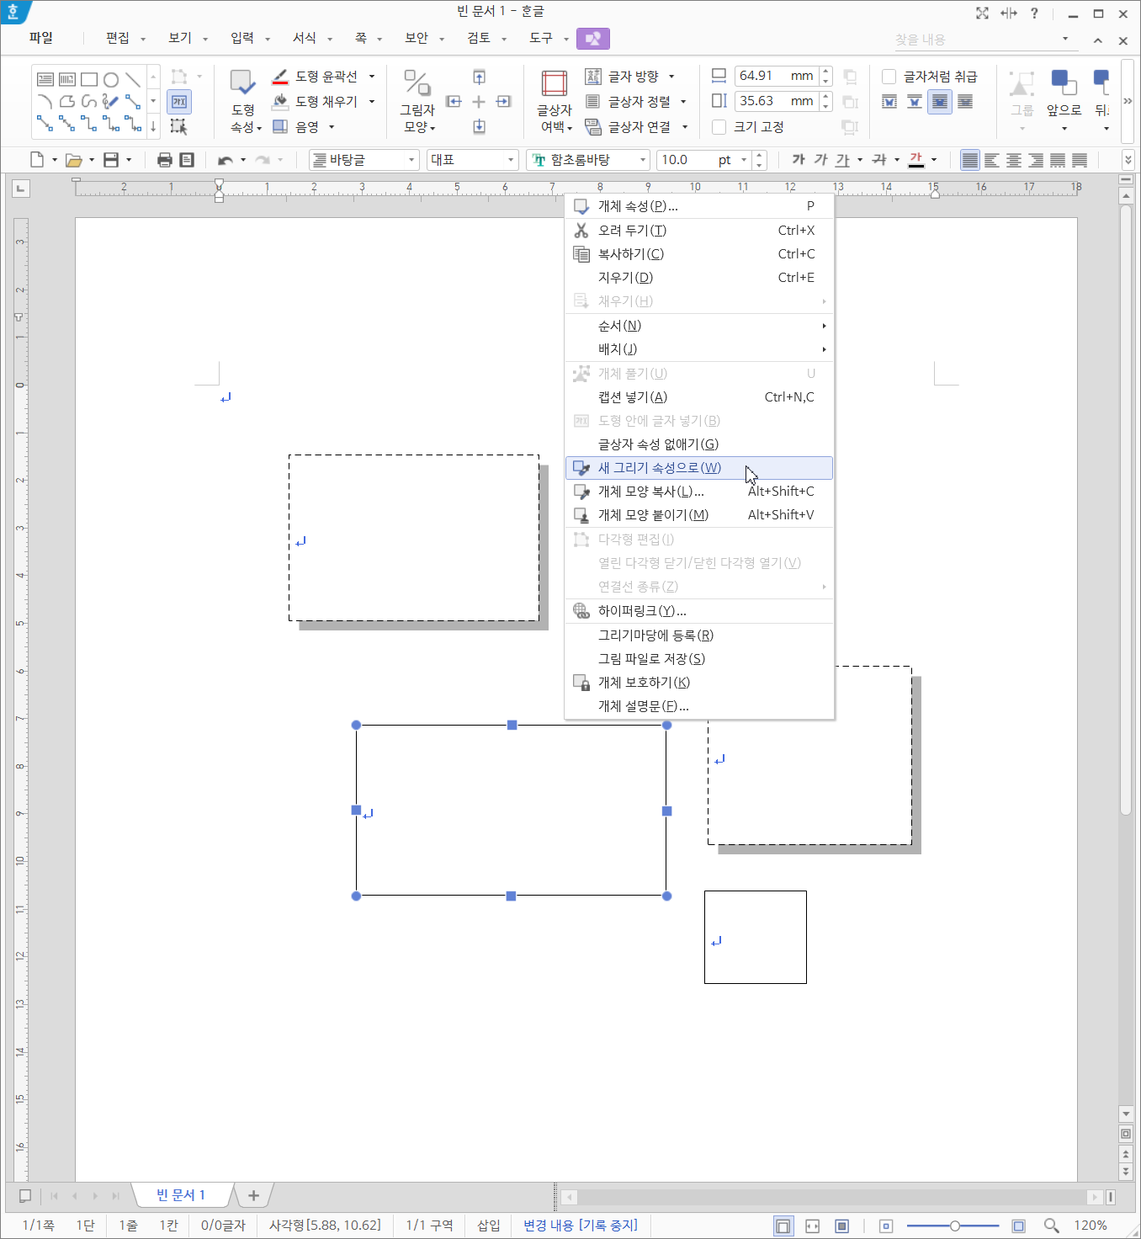Toggle justify alignment button

tap(970, 160)
